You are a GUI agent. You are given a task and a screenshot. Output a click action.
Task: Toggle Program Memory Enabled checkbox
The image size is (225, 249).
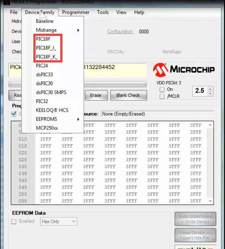[x=14, y=114]
